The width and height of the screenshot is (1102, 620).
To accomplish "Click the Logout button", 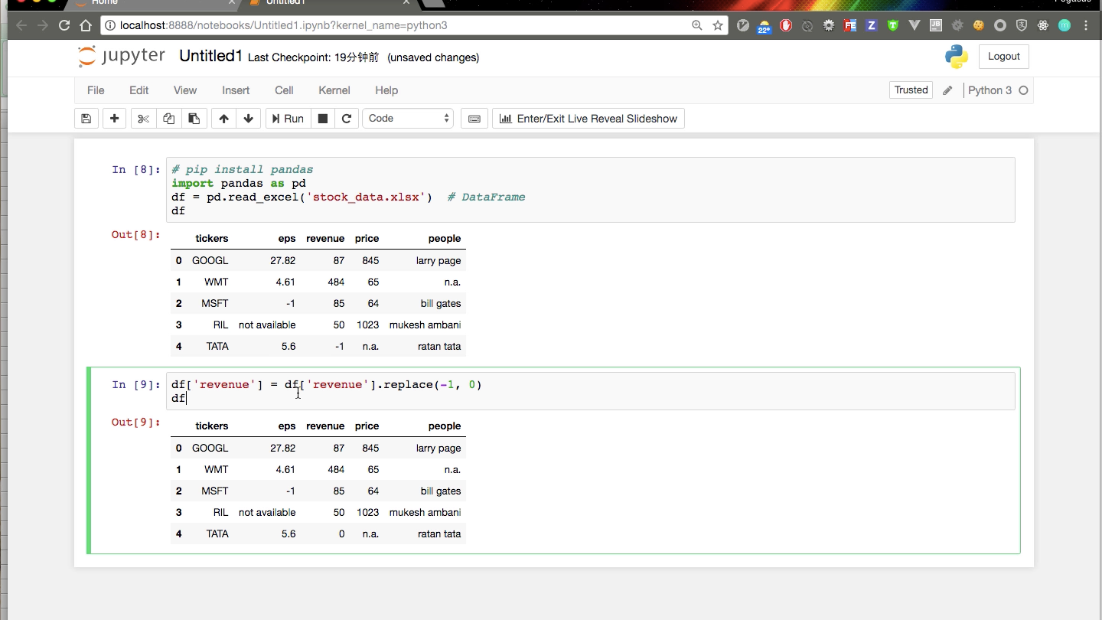I will coord(1003,56).
